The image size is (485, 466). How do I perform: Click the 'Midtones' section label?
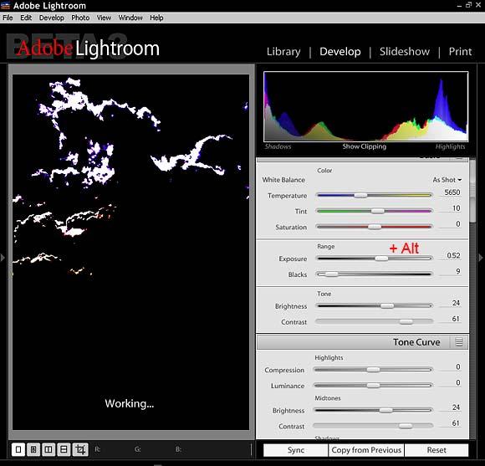[328, 398]
